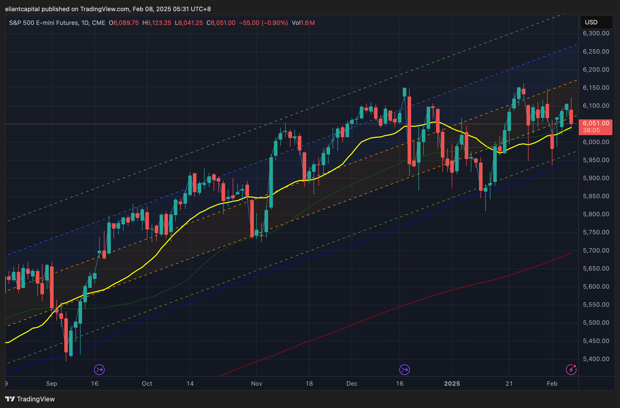Click the TradingView logo at bottom left
The image size is (620, 408).
[30, 399]
